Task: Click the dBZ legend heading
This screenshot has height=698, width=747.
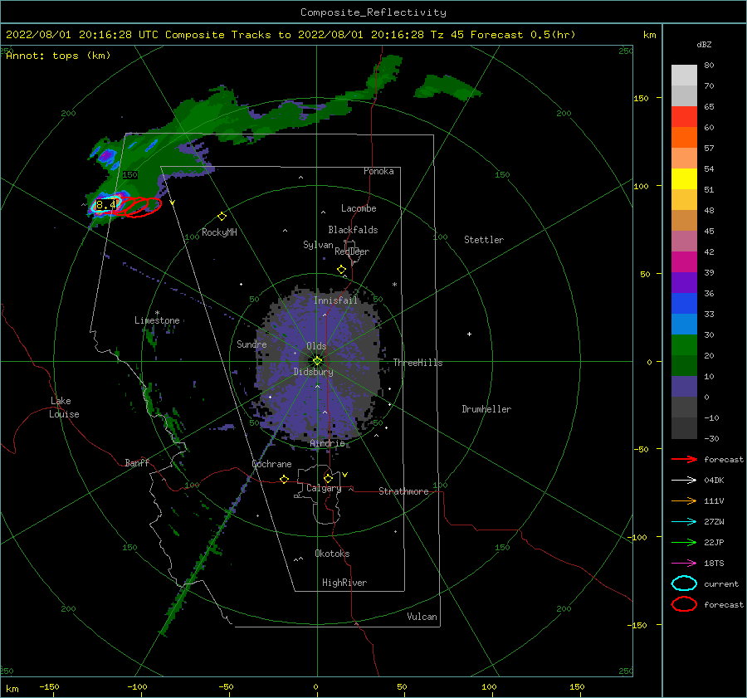Action: (x=704, y=44)
